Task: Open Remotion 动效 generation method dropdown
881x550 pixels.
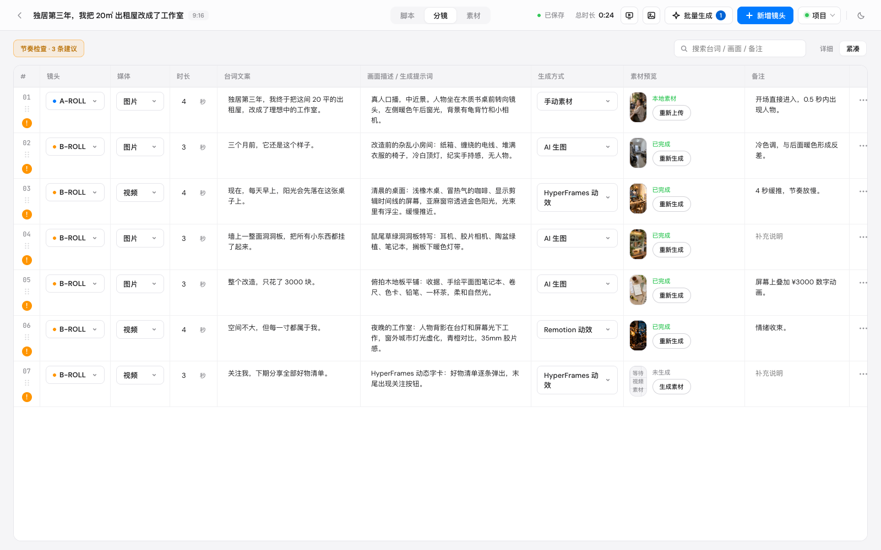Action: click(577, 329)
